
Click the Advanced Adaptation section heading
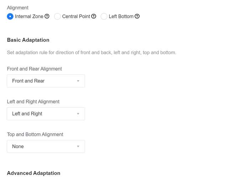tap(33, 173)
